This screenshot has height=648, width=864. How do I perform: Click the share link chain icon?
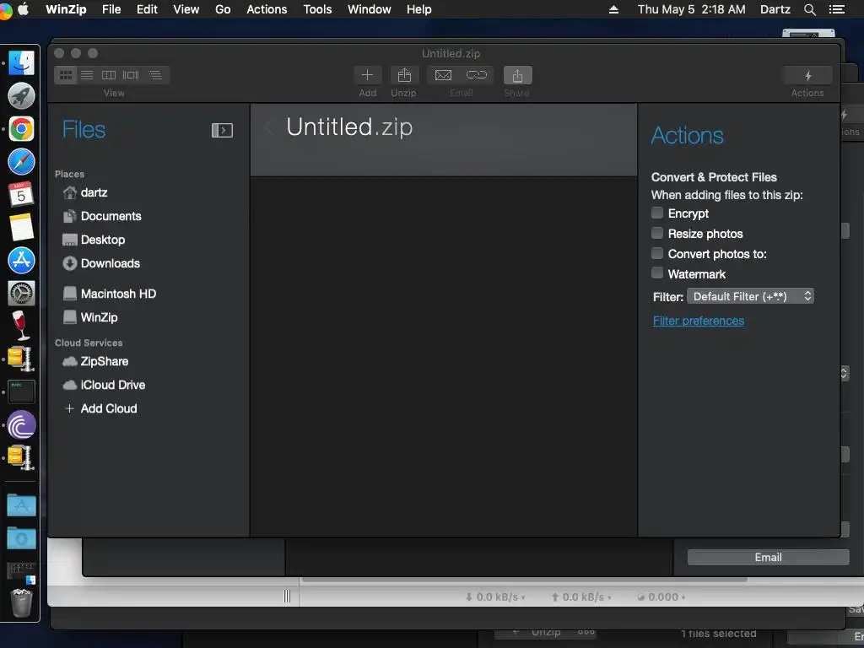(477, 75)
